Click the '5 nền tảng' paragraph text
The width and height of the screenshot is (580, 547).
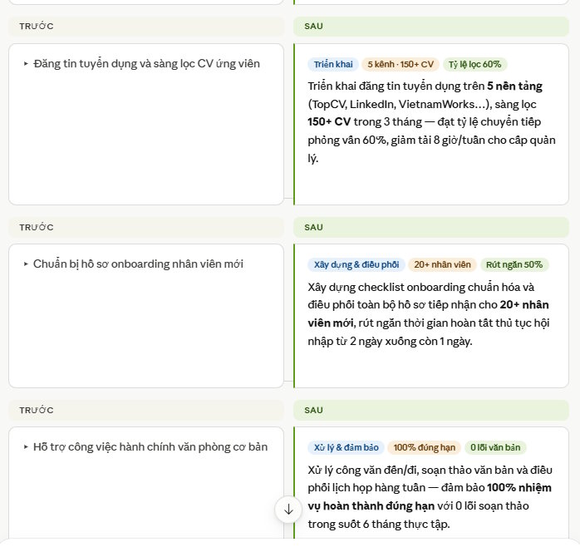(x=431, y=122)
